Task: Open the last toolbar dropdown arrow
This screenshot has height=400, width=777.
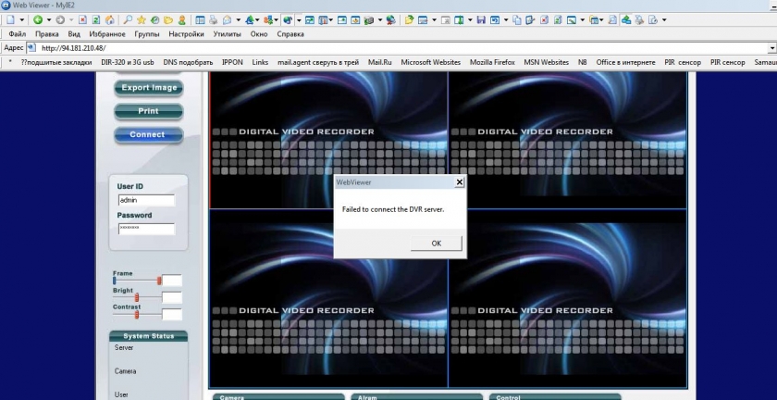Action: (x=664, y=19)
